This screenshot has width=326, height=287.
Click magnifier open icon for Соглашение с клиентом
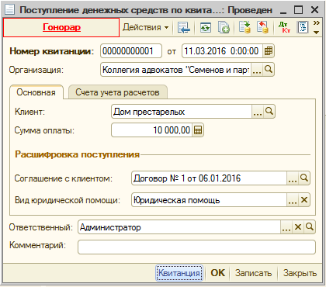[x=304, y=178]
